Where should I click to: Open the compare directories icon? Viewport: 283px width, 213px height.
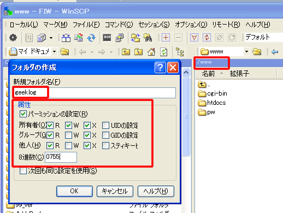(66, 38)
